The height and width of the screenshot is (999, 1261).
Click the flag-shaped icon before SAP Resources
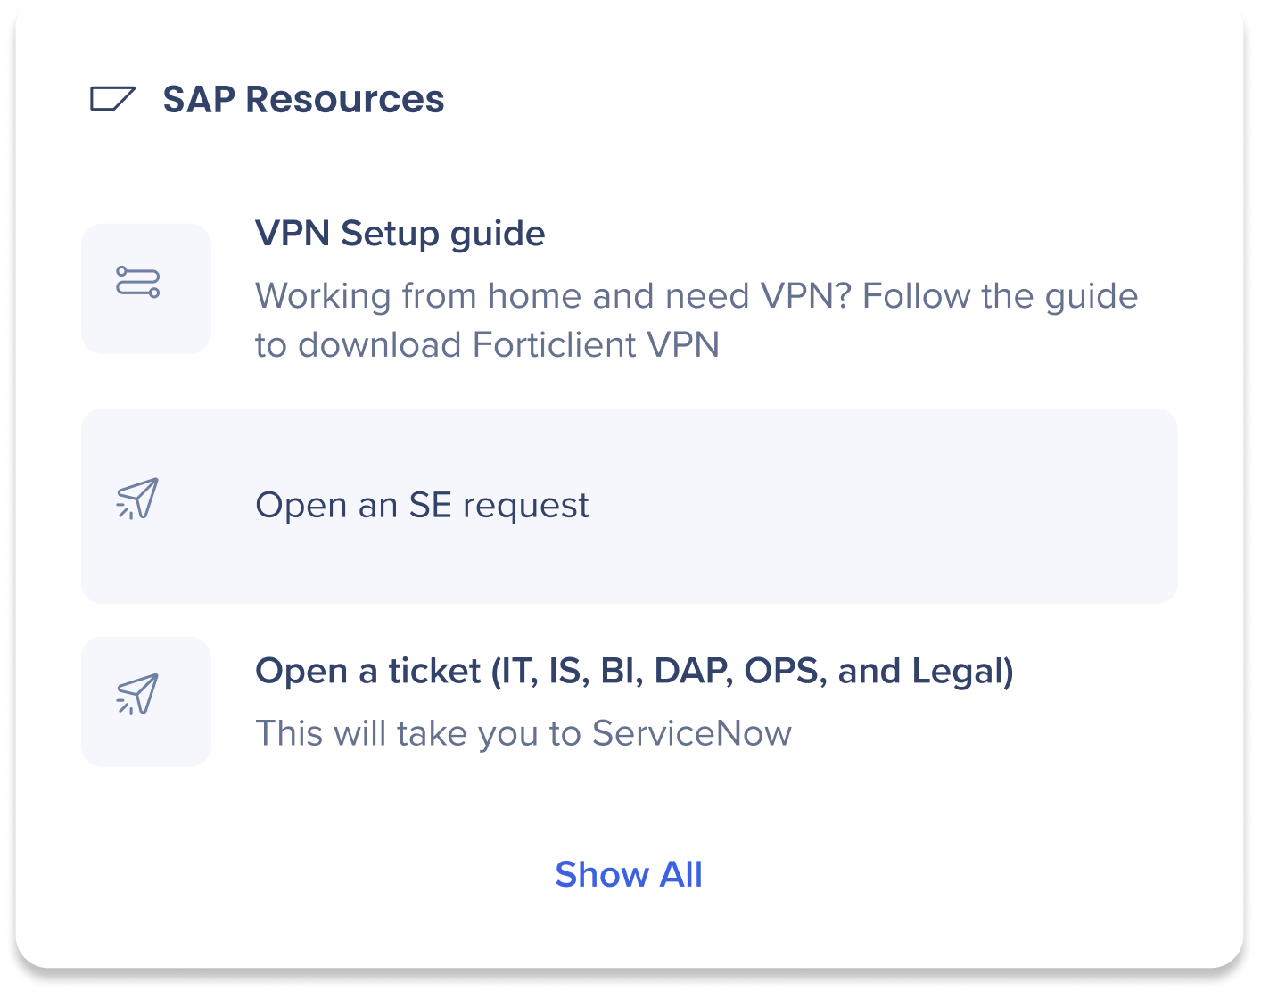coord(112,99)
